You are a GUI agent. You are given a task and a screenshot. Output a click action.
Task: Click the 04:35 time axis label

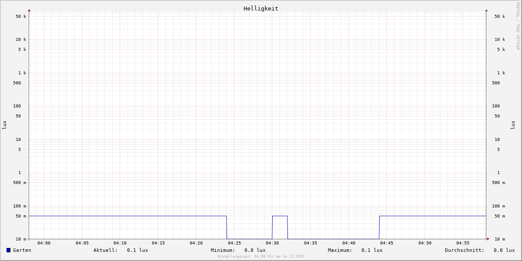311,243
